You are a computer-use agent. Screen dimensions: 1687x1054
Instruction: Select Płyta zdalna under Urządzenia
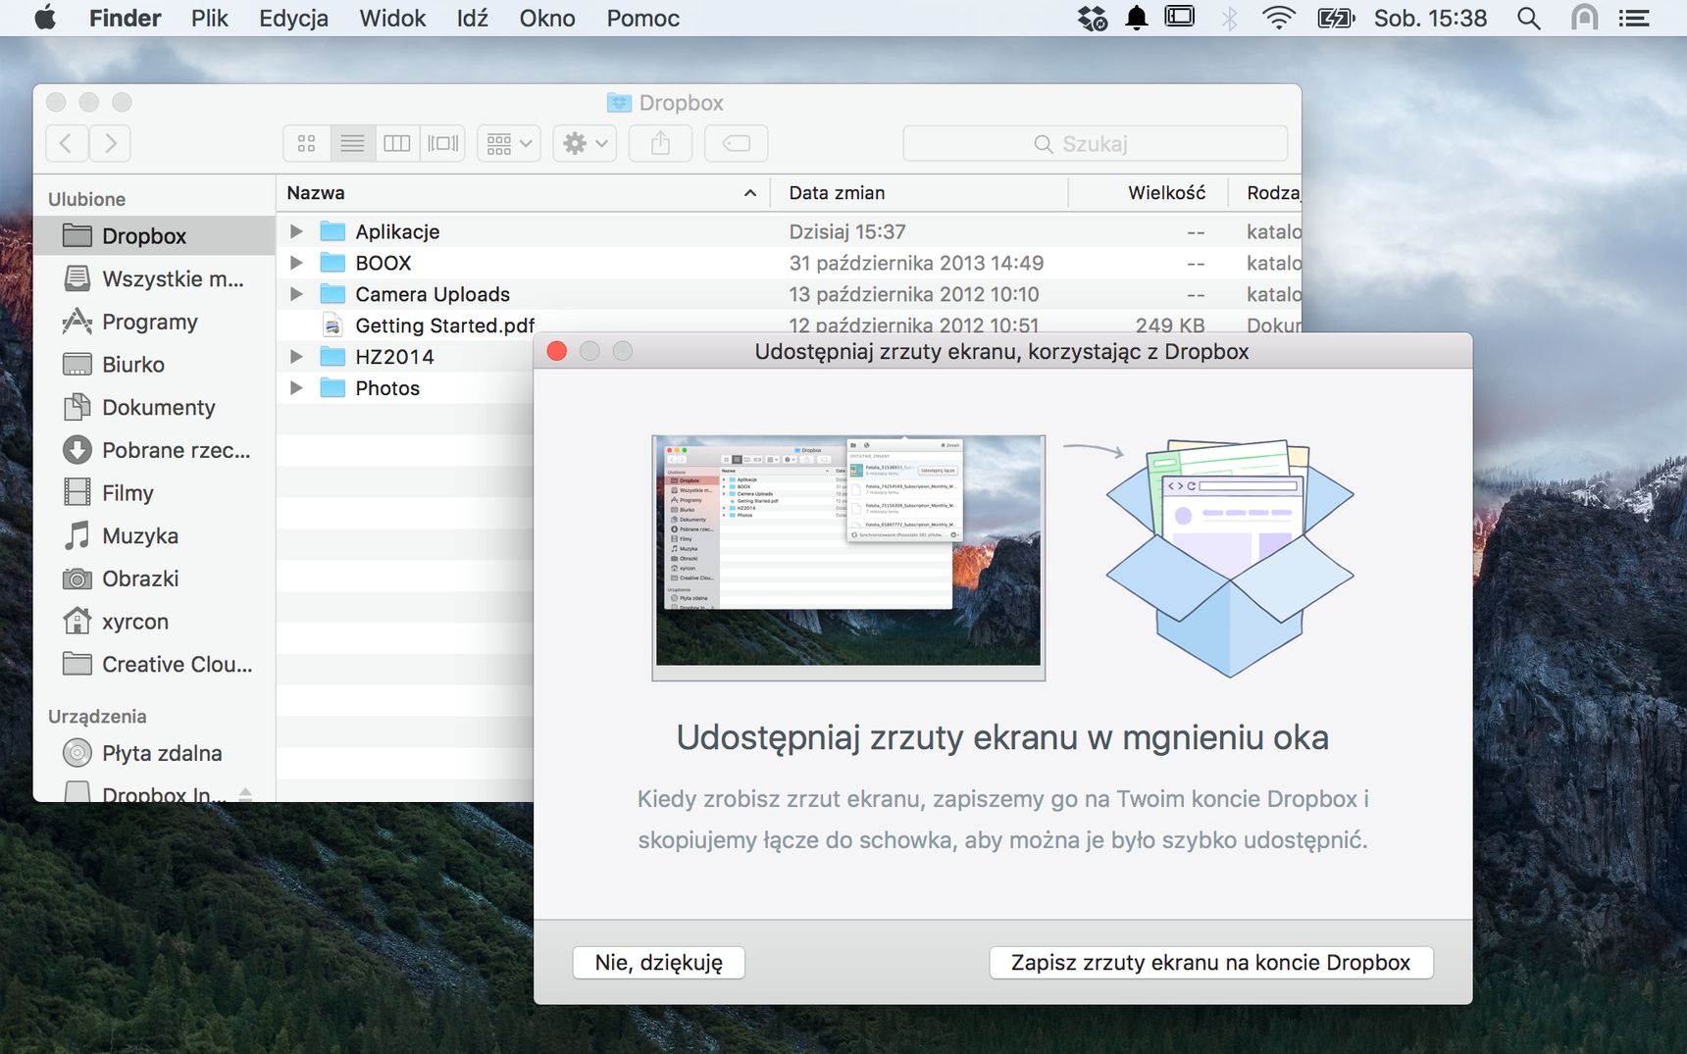click(154, 753)
